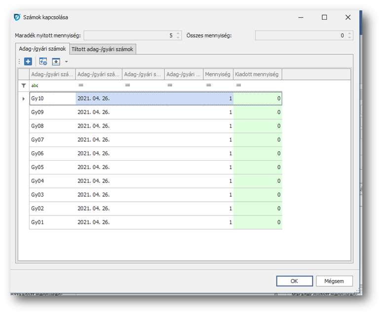Select the Adag-/gyári számok tab
The width and height of the screenshot is (383, 316).
coord(41,49)
